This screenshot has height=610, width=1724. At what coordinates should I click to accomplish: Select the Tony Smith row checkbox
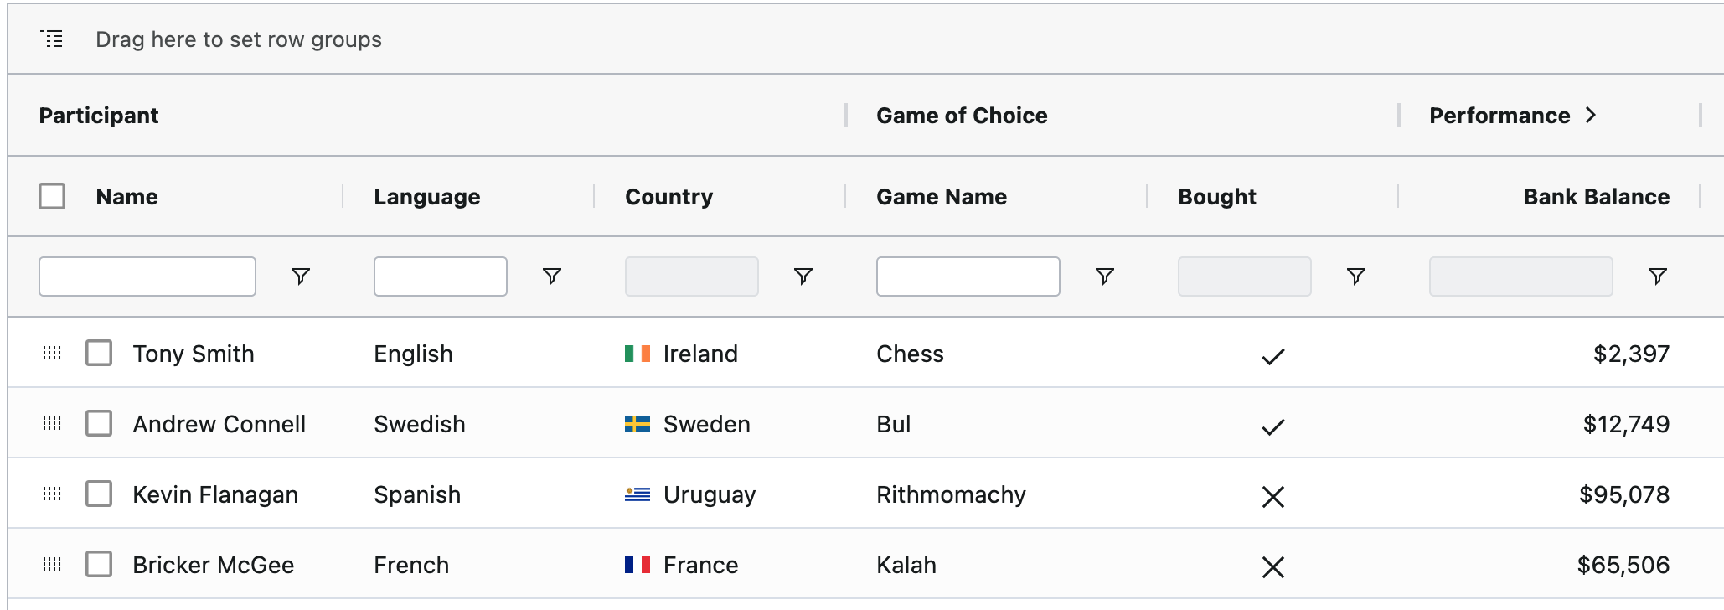[x=99, y=354]
